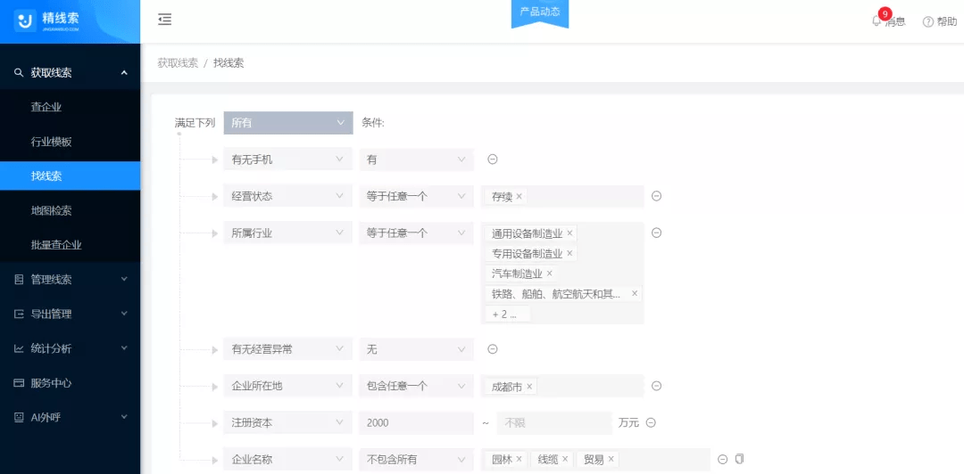Delete the 所属行业 condition via minus icon
This screenshot has height=474, width=964.
click(656, 233)
